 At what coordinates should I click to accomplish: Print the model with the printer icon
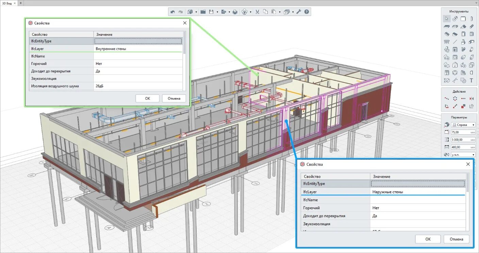(x=235, y=12)
